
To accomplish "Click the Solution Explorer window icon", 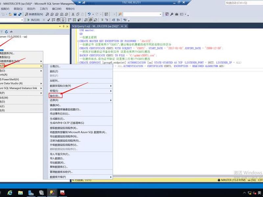I will 167,14.
